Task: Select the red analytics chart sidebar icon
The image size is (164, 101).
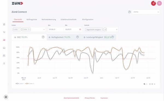Action: [x=4, y=40]
